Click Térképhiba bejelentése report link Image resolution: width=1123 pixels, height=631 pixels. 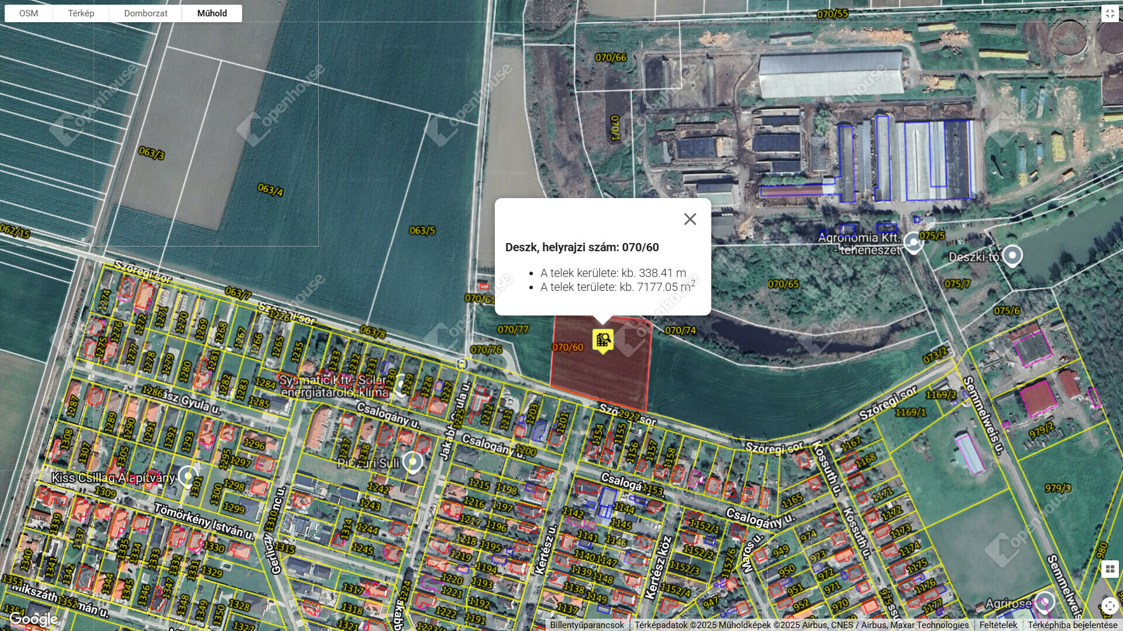(x=1072, y=625)
